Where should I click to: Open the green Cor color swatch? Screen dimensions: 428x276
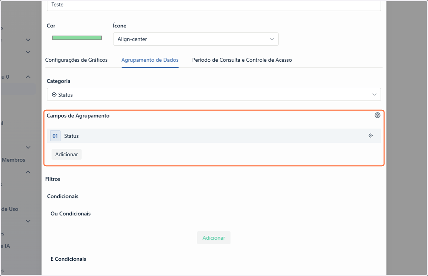tap(77, 38)
